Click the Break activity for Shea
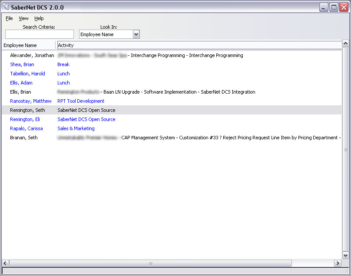The width and height of the screenshot is (351, 276). 63,64
